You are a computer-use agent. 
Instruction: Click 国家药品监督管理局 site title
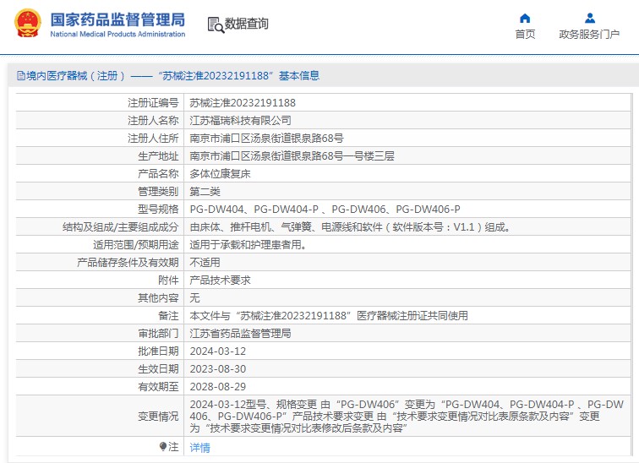(117, 19)
